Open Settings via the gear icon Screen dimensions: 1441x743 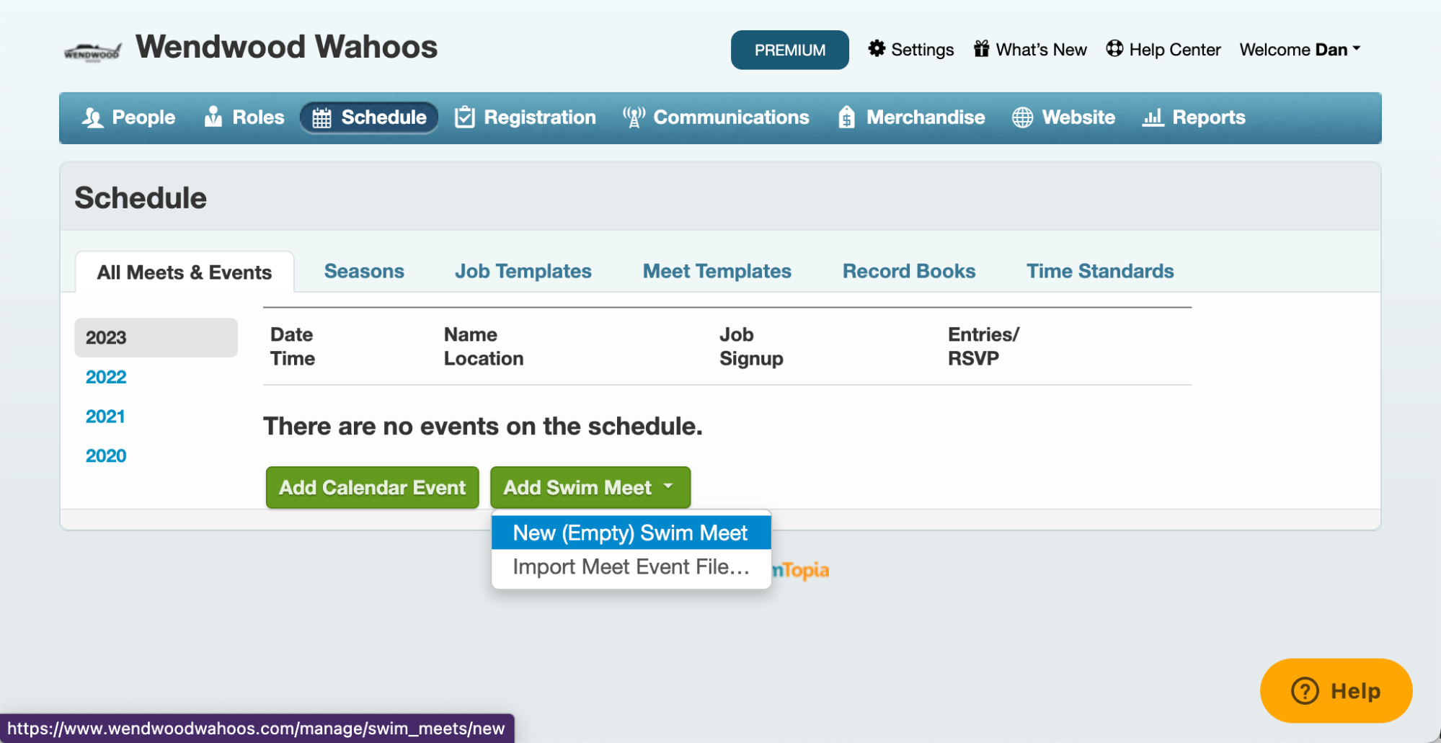[x=876, y=49]
